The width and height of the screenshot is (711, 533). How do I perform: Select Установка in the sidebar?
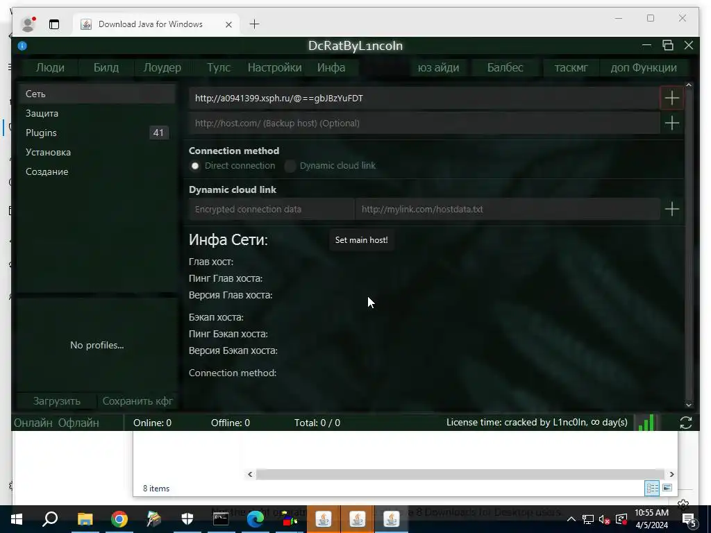click(97, 152)
